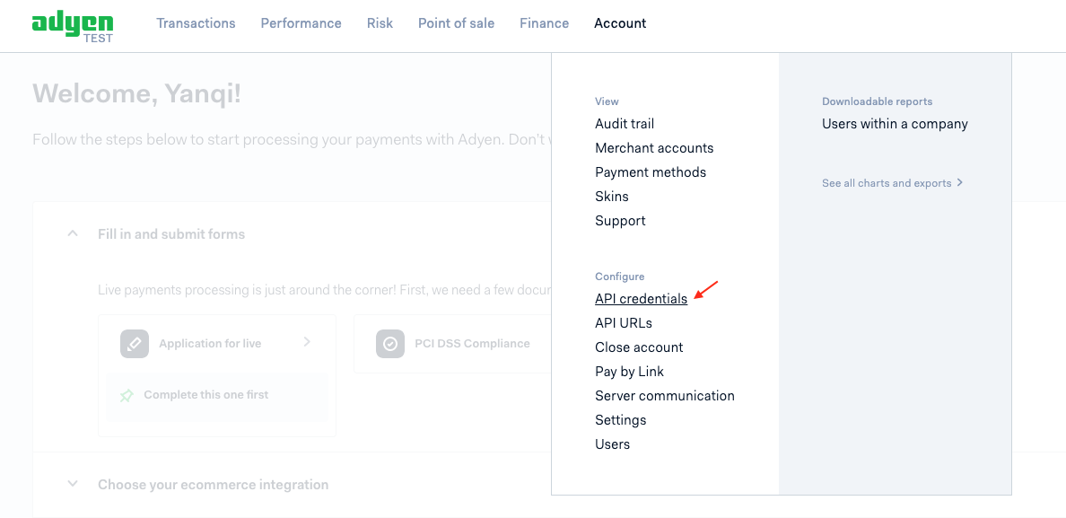Viewport: 1066px width, 518px height.
Task: Open the Transactions menu
Action: (196, 23)
